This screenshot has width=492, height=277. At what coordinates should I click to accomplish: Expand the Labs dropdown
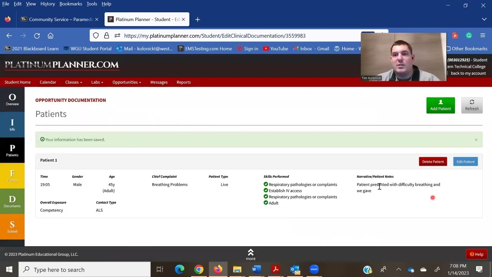tap(97, 82)
